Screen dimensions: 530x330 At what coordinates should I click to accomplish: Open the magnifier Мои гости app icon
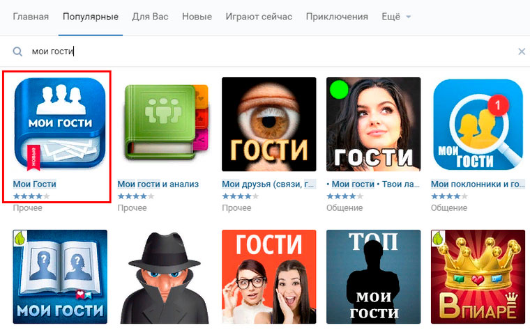tap(478, 124)
